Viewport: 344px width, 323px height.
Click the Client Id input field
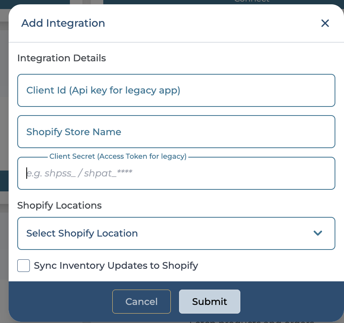point(176,90)
